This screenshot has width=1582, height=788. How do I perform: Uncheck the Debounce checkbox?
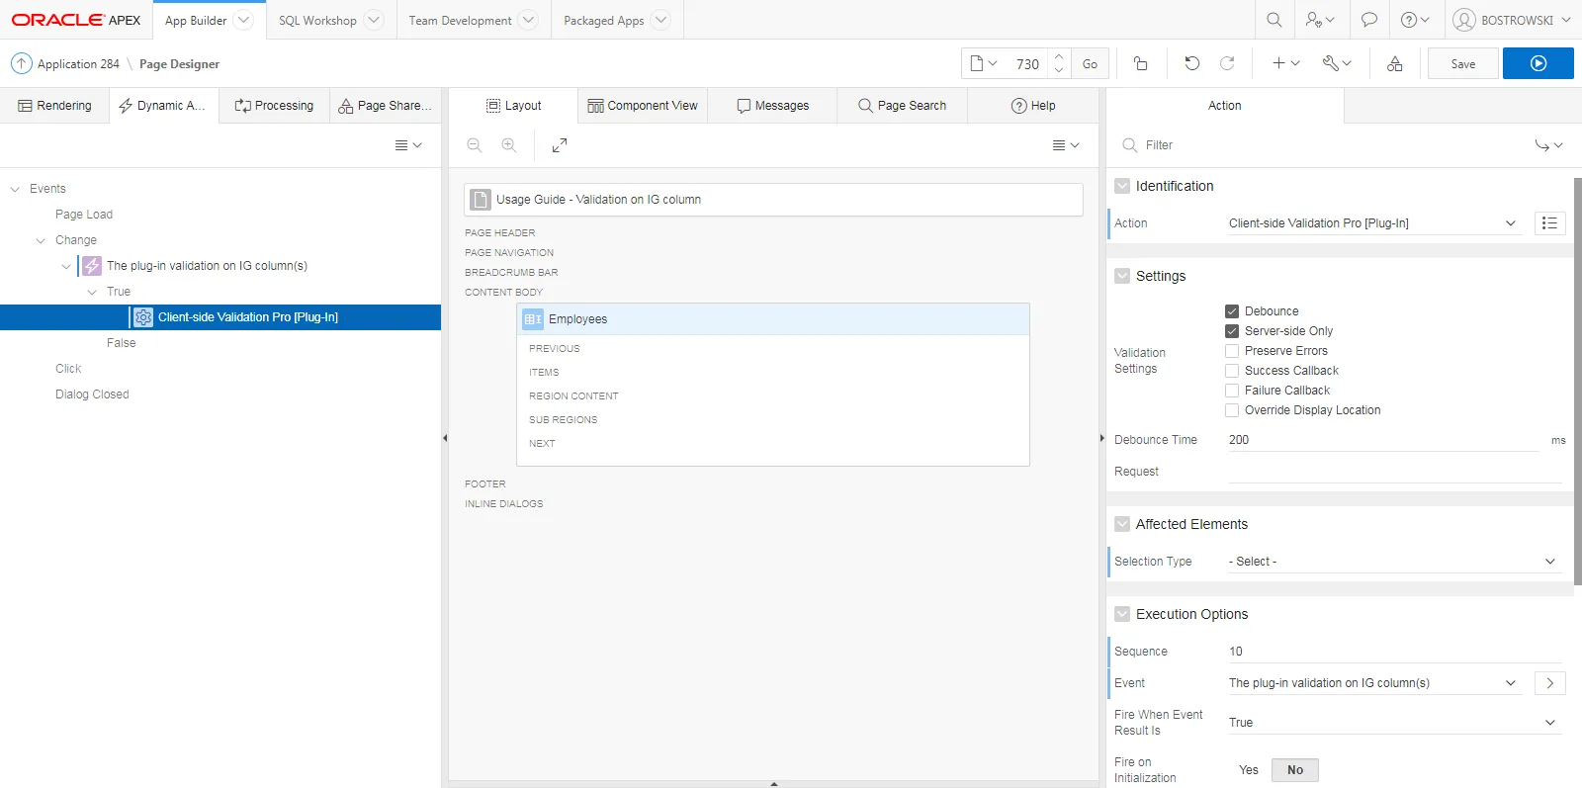tap(1232, 311)
